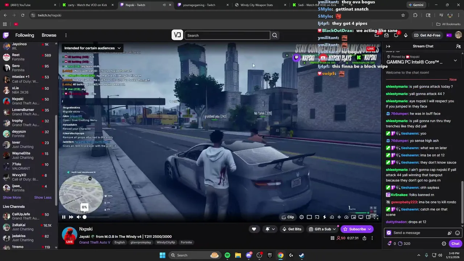Switch to 'zarty - Watch the VOD on Kick' tab
Screen dimensions: 464x261
[87, 5]
